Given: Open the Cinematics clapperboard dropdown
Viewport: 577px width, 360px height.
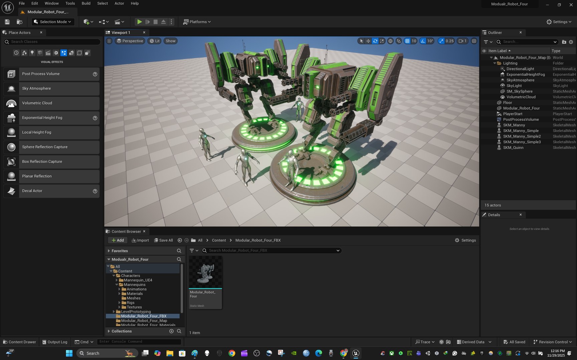Looking at the screenshot, I should (119, 22).
